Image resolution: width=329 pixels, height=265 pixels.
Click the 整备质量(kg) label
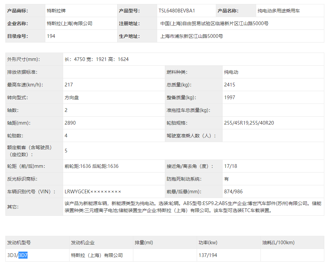point(181,97)
